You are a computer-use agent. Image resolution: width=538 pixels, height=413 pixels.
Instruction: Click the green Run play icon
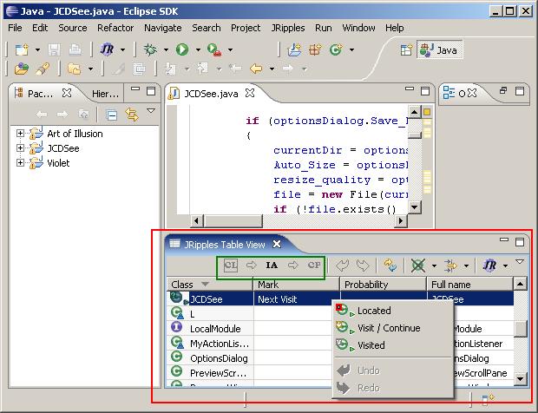[x=182, y=49]
